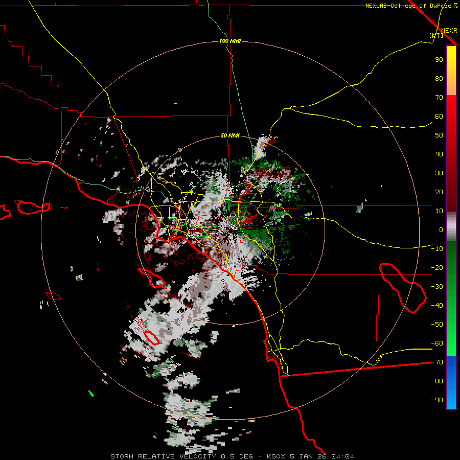Click the KSOX radar site identifier

click(x=276, y=456)
